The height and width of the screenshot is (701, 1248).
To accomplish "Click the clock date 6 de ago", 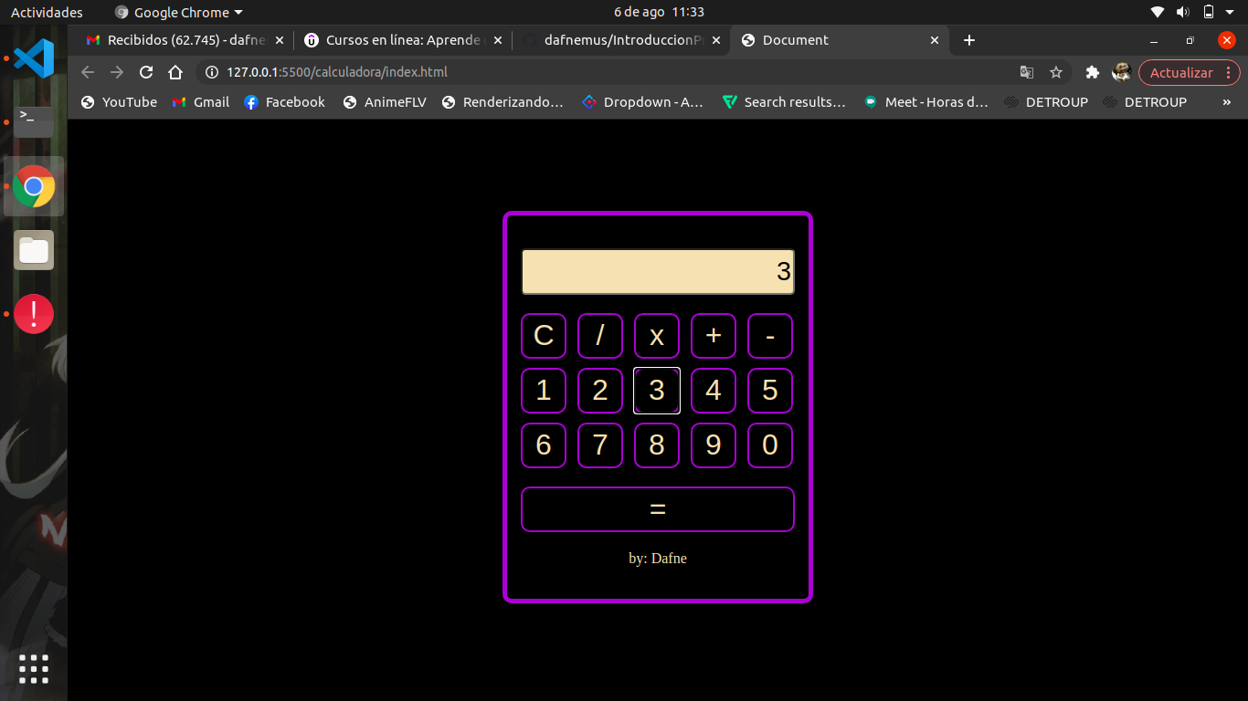I will [659, 12].
